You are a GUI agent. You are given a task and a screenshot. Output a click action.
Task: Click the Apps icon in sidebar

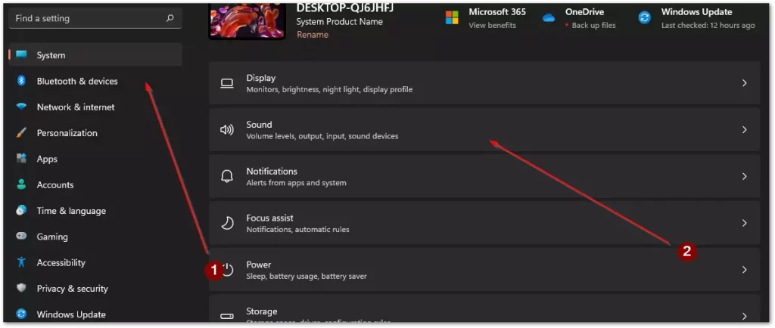21,158
